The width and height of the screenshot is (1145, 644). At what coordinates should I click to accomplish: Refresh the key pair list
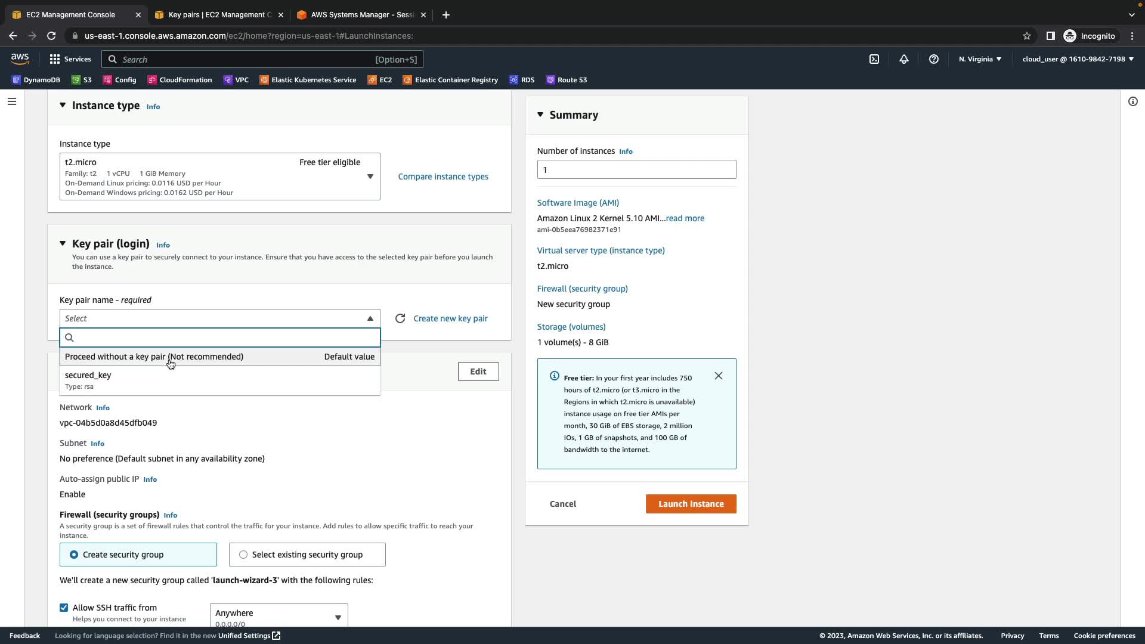[400, 318]
